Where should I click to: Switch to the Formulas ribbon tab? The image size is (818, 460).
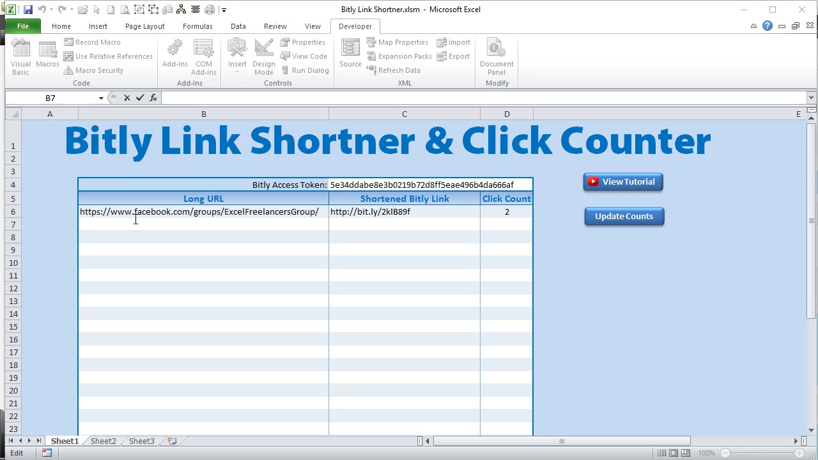(x=197, y=26)
